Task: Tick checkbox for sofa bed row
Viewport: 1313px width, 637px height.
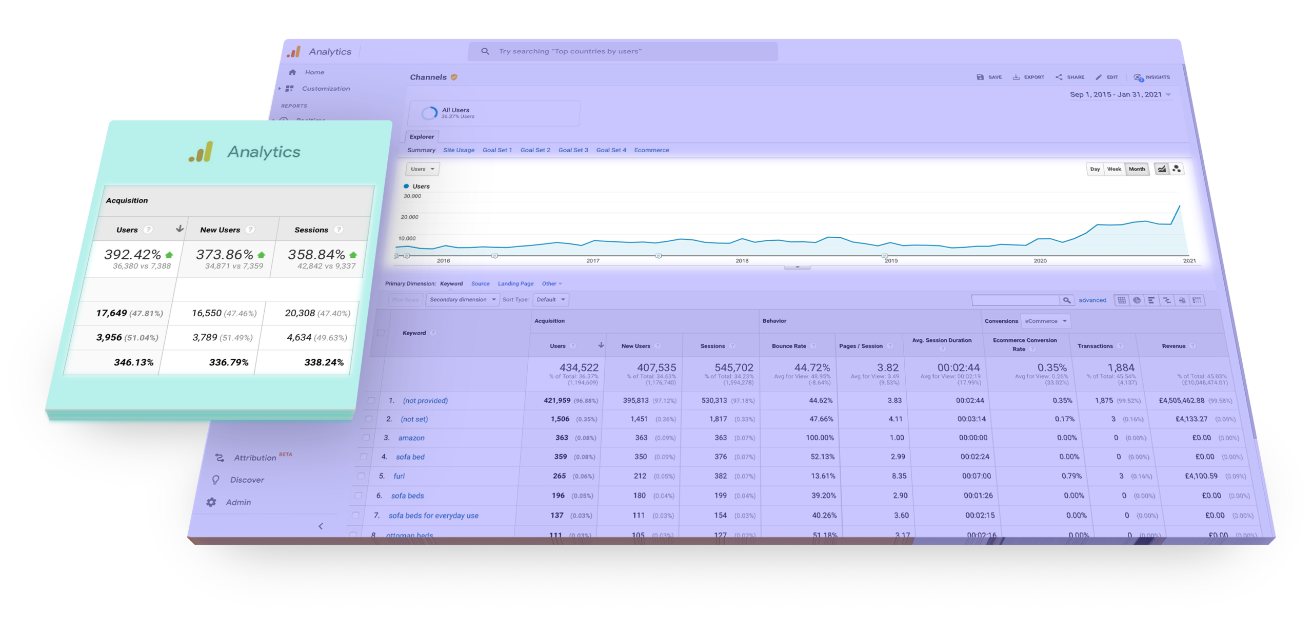Action: (x=363, y=456)
